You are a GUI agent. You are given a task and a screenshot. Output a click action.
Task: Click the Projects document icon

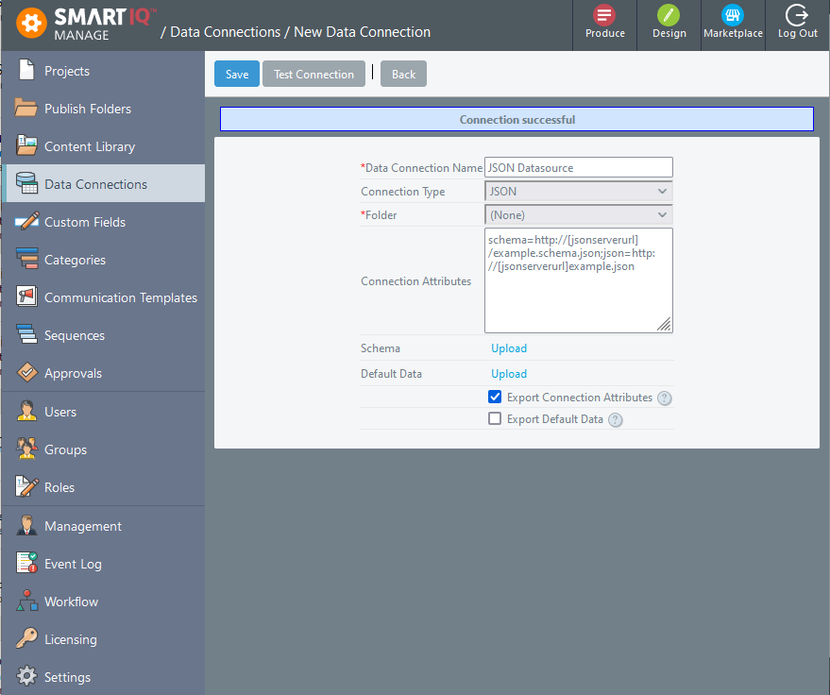coord(26,70)
